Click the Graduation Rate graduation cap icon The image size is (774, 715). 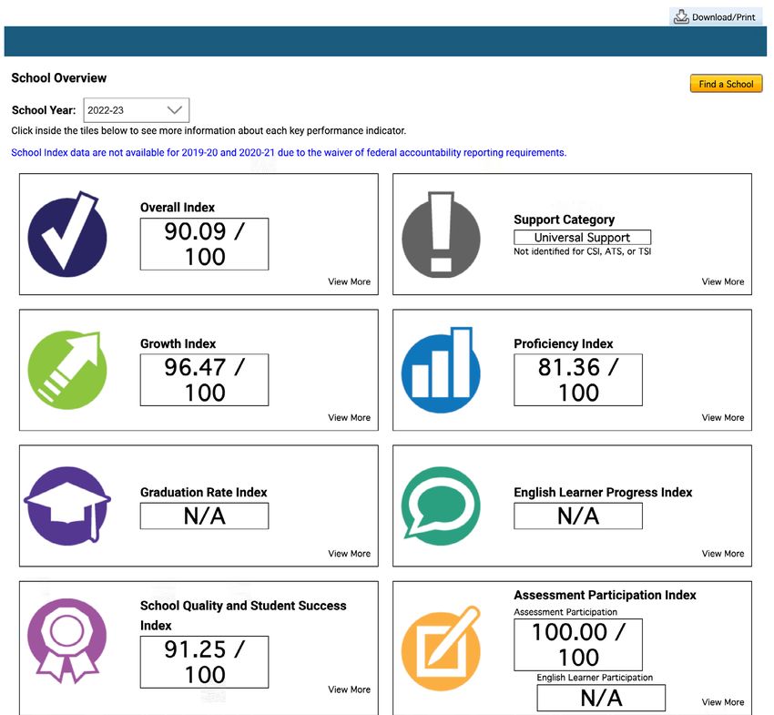[67, 506]
